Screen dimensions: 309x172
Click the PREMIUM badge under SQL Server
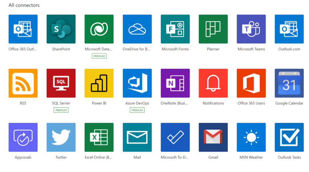[61, 110]
